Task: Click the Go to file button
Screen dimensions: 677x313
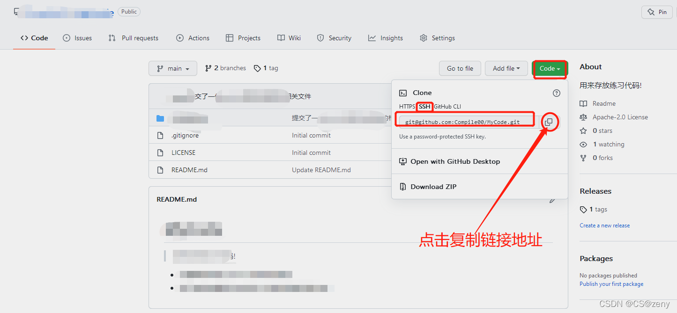Action: click(x=460, y=68)
